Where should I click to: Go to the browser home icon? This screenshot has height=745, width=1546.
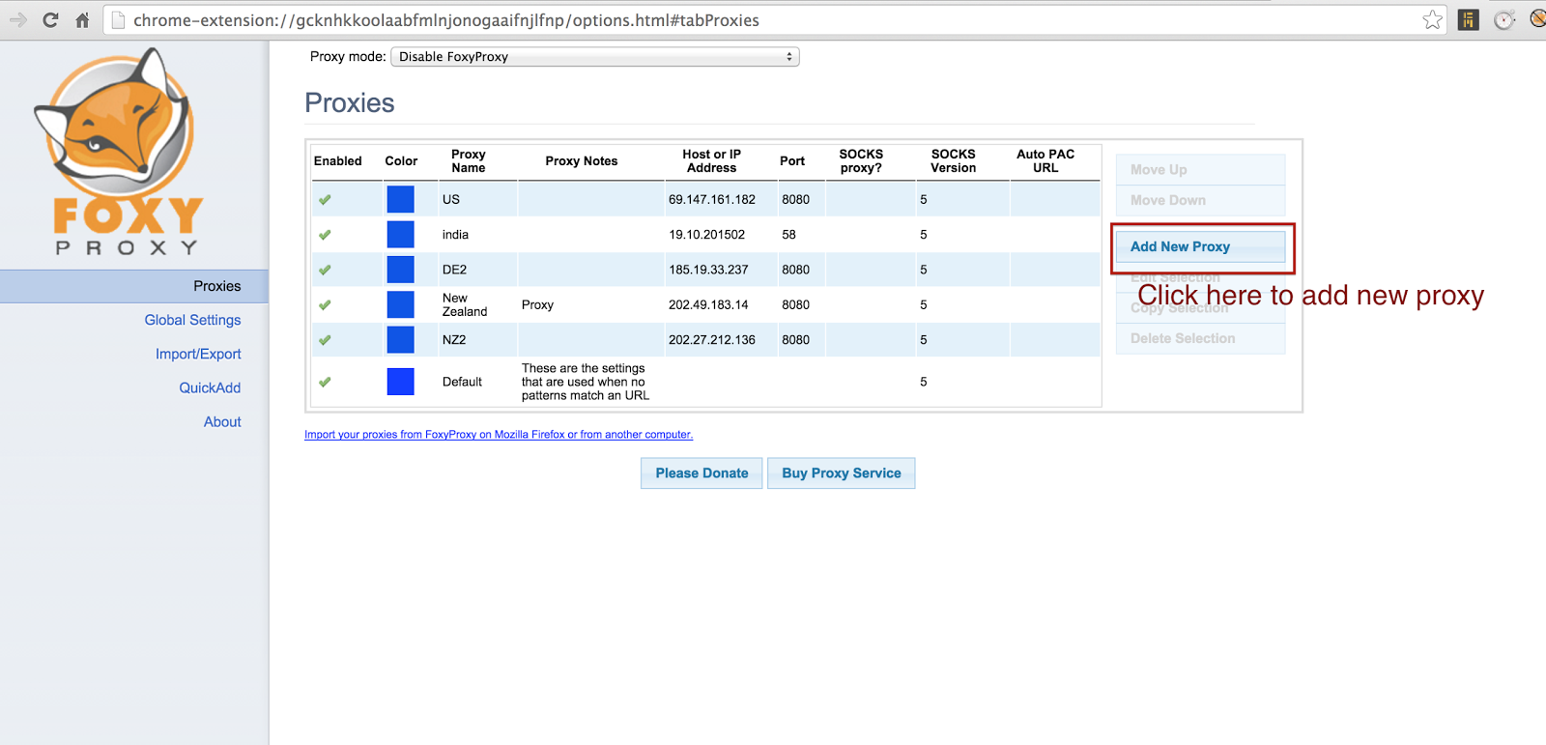pos(82,19)
